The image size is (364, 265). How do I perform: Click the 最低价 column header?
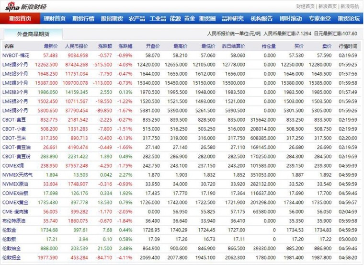208,46
